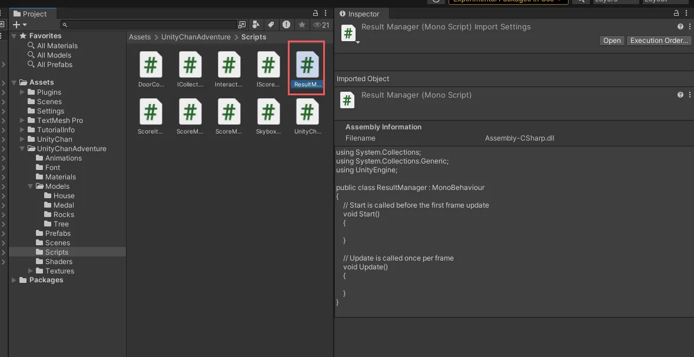Toggle the Inspector panel lock
Image resolution: width=694 pixels, height=357 pixels.
pyautogui.click(x=676, y=14)
